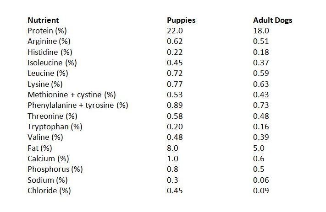This screenshot has height=212, width=326.
Task: Click the Puppies column header
Action: coord(181,20)
